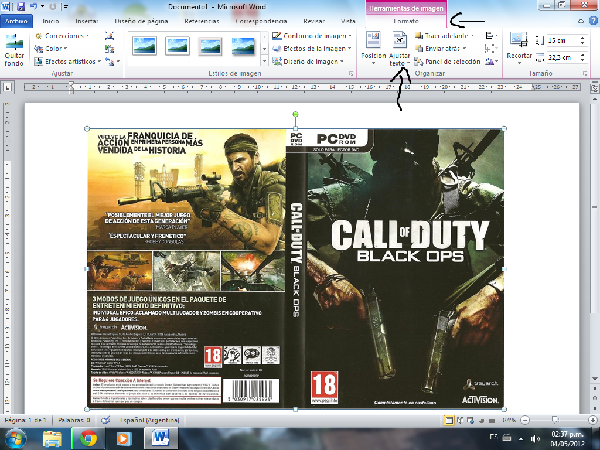Click the Quitar fondo button
Screen dimensions: 600x450
tap(14, 50)
